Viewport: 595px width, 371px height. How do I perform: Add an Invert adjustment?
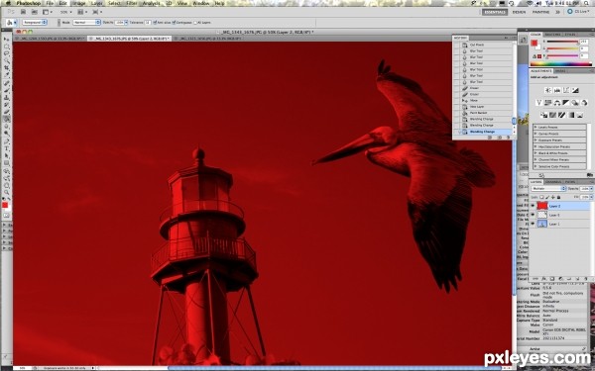(543, 115)
